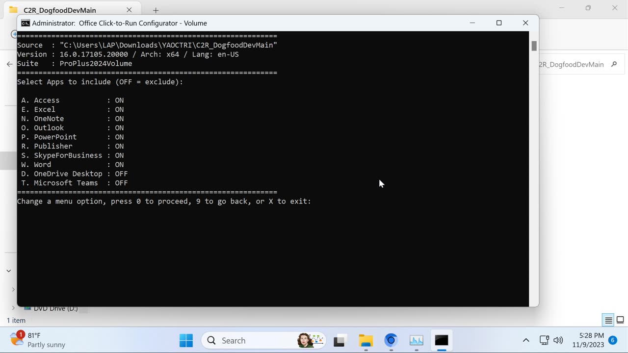The height and width of the screenshot is (353, 628).
Task: Click the 'O. Outlook' line in console
Action: click(x=73, y=128)
